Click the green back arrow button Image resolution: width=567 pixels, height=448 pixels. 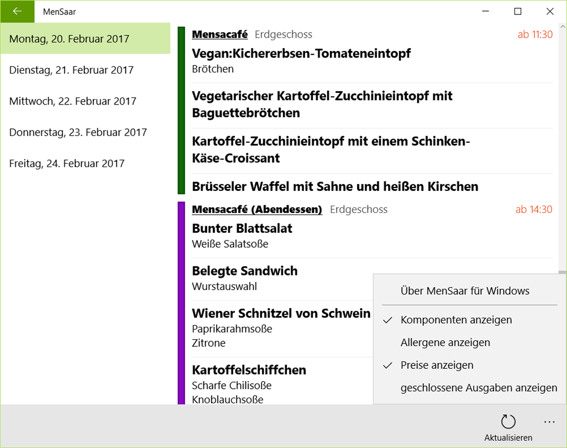pyautogui.click(x=17, y=11)
